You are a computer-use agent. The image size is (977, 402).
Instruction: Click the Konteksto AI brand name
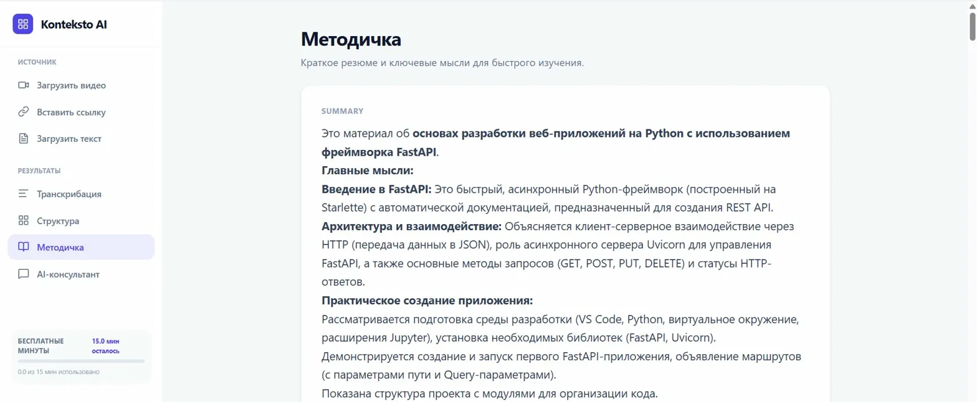click(x=74, y=24)
